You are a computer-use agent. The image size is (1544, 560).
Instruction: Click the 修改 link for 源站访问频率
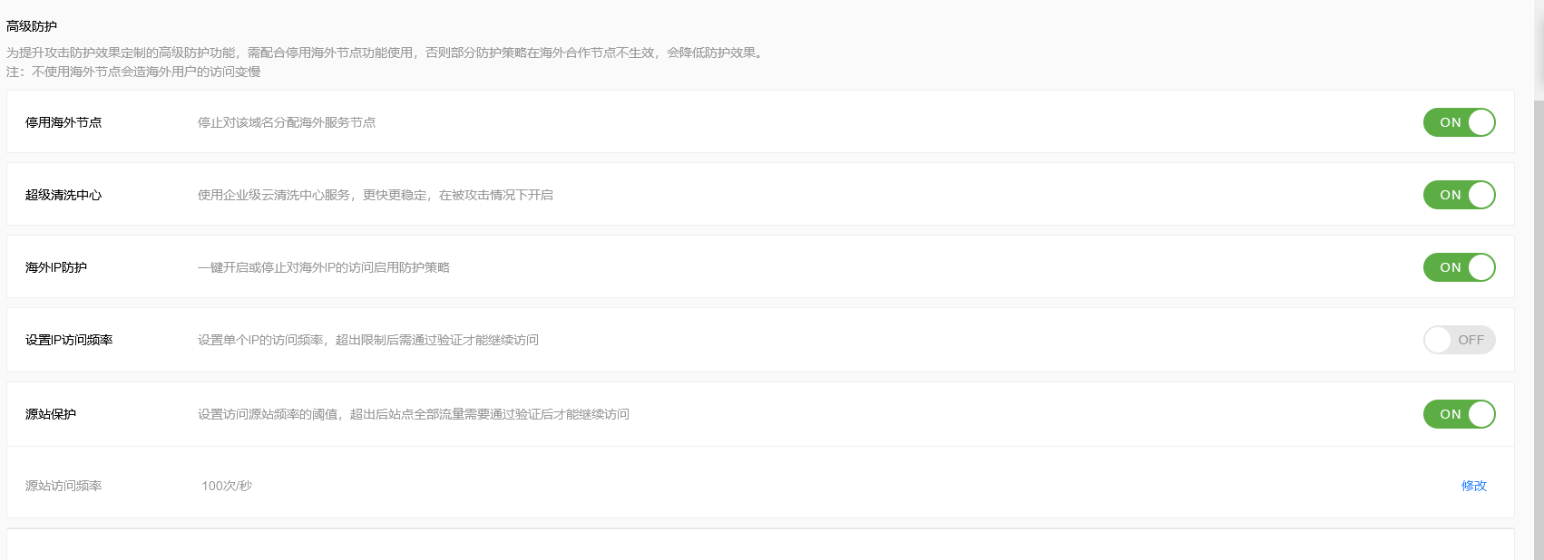tap(1474, 486)
